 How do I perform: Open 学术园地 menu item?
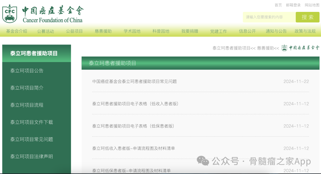132,31
